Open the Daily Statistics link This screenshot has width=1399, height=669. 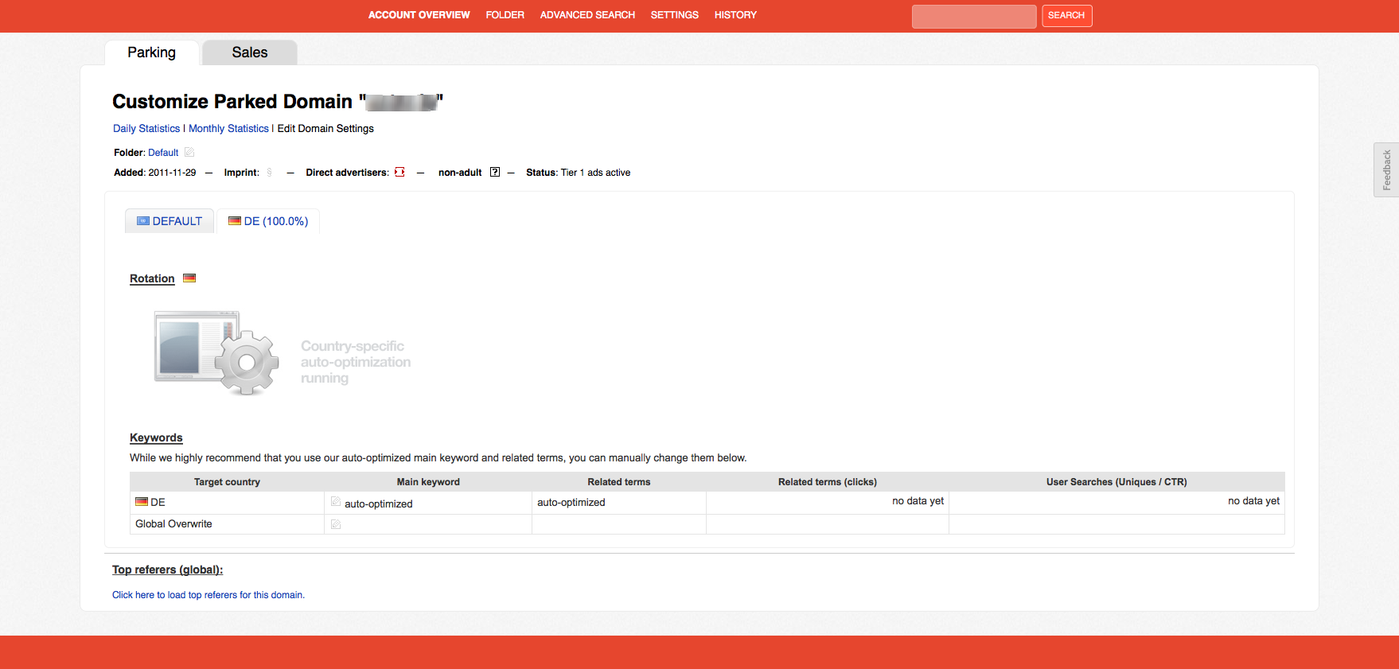[146, 129]
